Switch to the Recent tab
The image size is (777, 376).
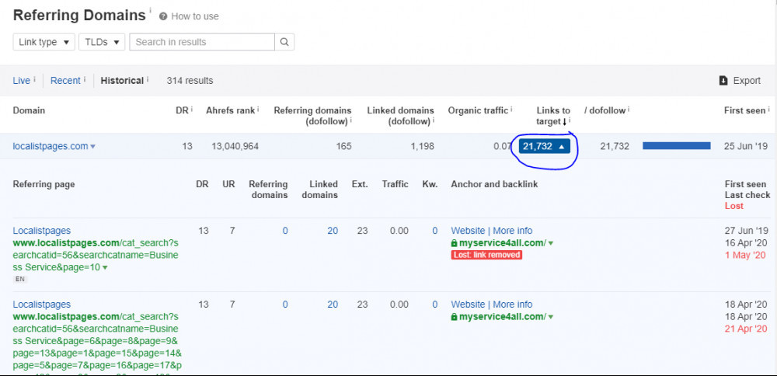(65, 80)
